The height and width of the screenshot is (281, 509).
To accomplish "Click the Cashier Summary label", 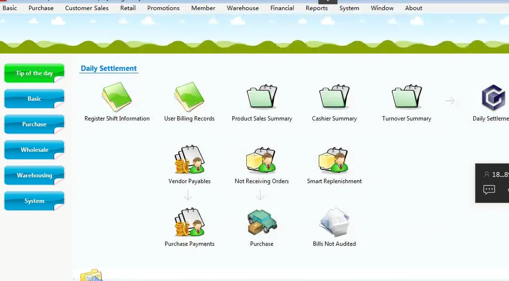I will 334,119.
